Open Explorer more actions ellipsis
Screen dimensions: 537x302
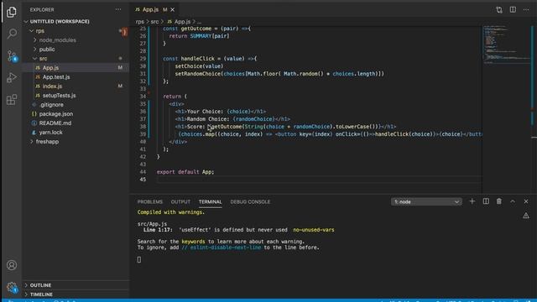(118, 9)
